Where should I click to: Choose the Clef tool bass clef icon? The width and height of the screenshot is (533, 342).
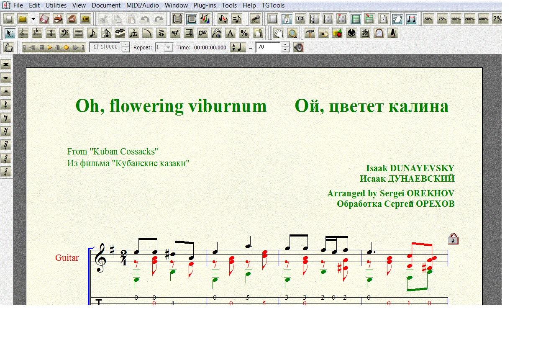[x=64, y=33]
